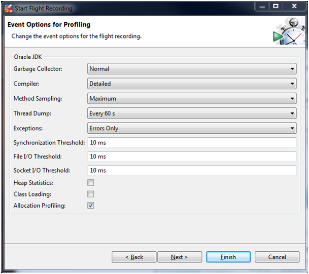The height and width of the screenshot is (274, 309).
Task: Click into the Socket I/O Threshold field
Action: click(x=192, y=171)
